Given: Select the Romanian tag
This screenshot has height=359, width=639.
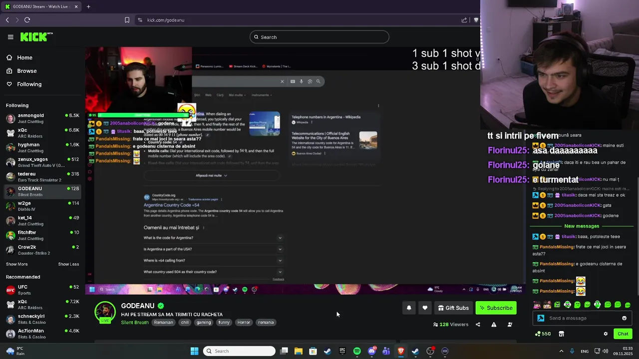Looking at the screenshot, I should click(x=163, y=323).
